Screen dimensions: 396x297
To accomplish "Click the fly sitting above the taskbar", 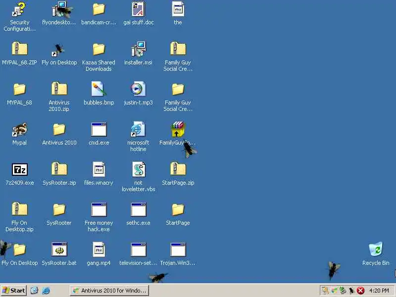I will click(158, 278).
